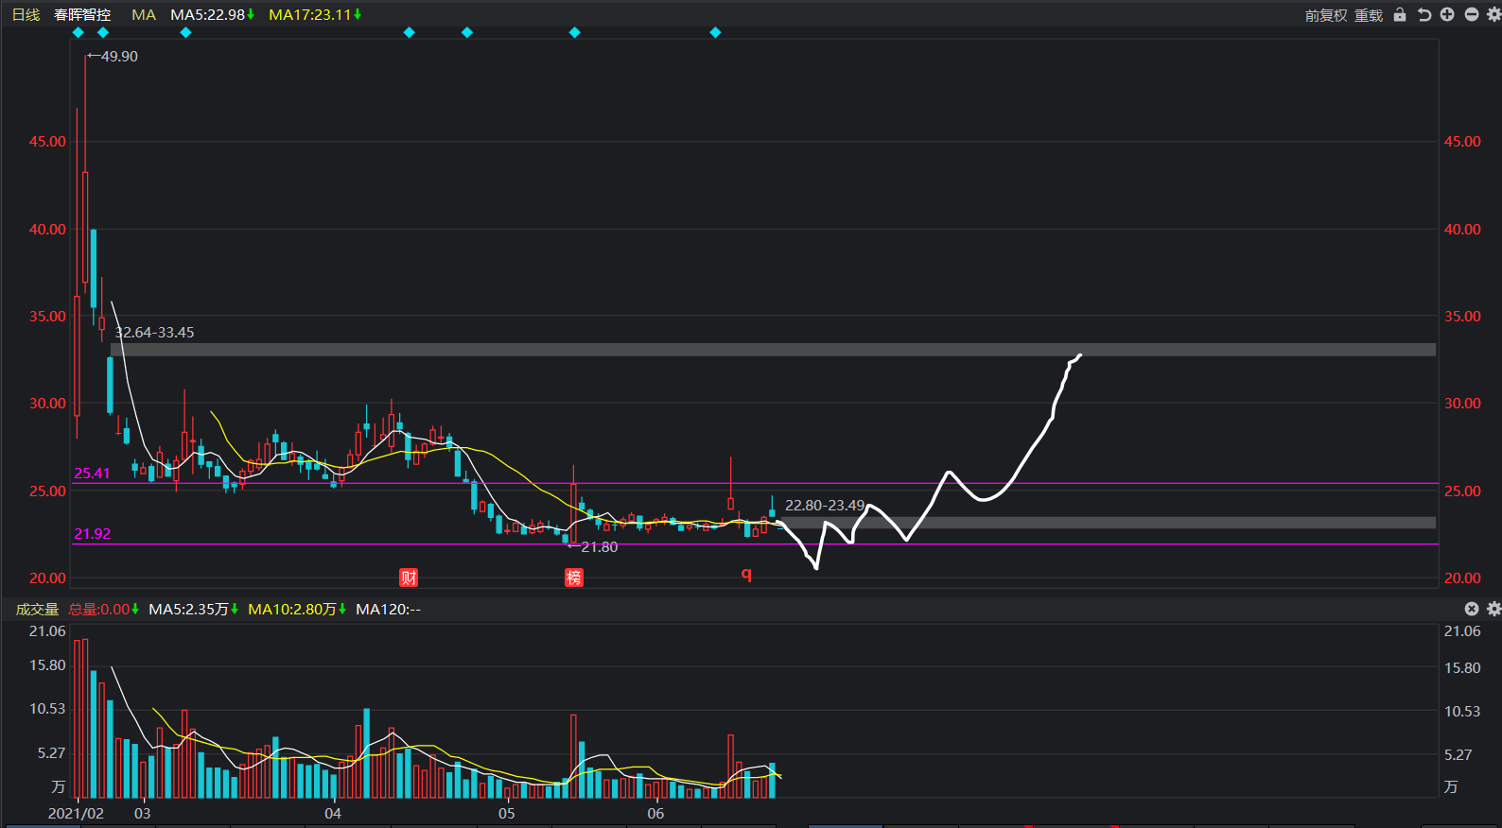
Task: Open the MA indicator selector
Action: coord(144,14)
